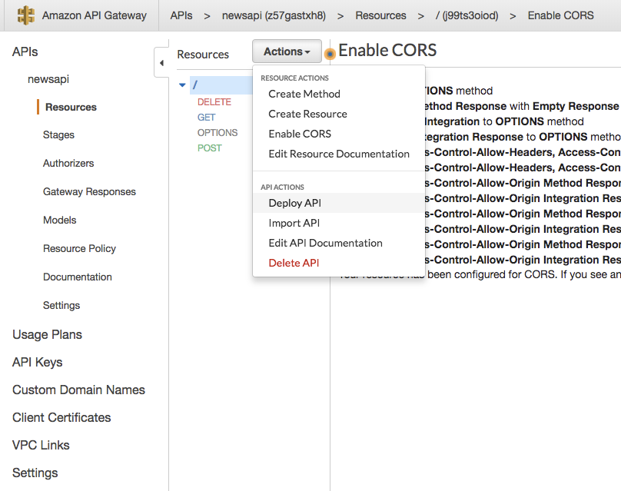This screenshot has width=621, height=491.
Task: Click the Amazon API Gateway logo icon
Action: (25, 15)
